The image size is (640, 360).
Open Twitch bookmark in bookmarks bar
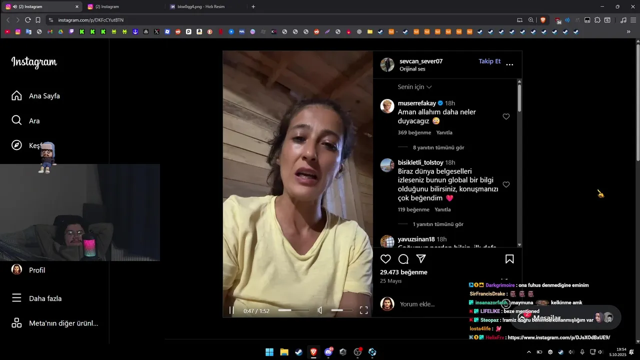click(71, 31)
